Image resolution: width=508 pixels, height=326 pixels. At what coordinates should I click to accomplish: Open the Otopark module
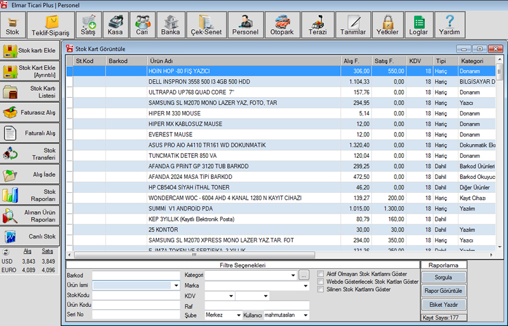281,25
